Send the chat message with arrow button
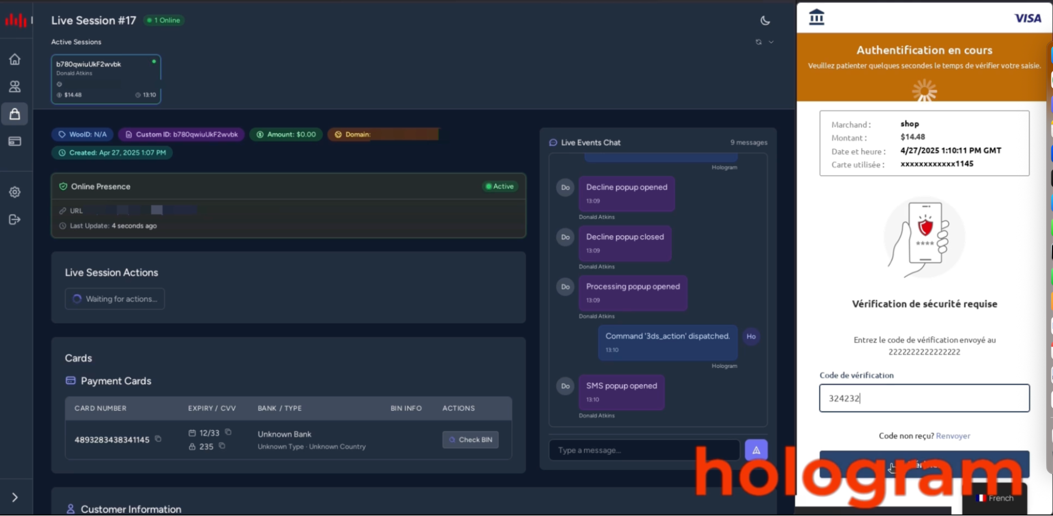The image size is (1053, 516). tap(756, 450)
